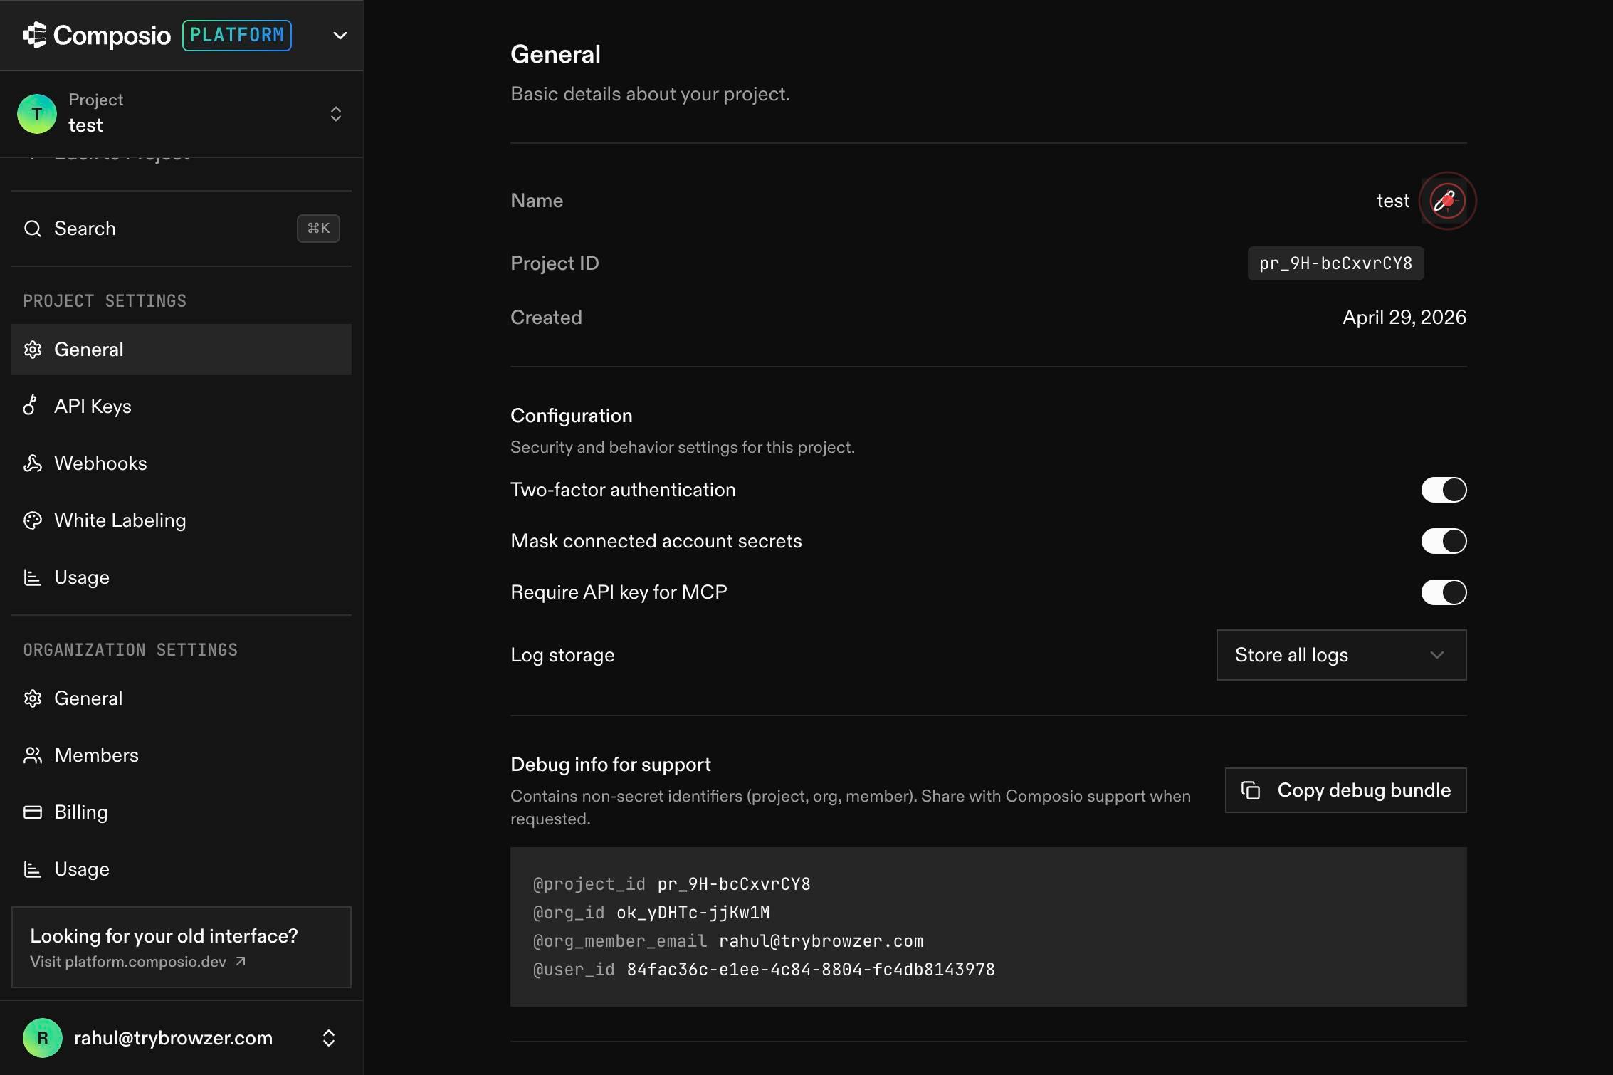Click the Billing card icon

coord(33,812)
